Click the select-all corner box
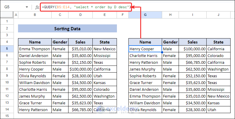The image size is (235, 119). (x=7, y=15)
